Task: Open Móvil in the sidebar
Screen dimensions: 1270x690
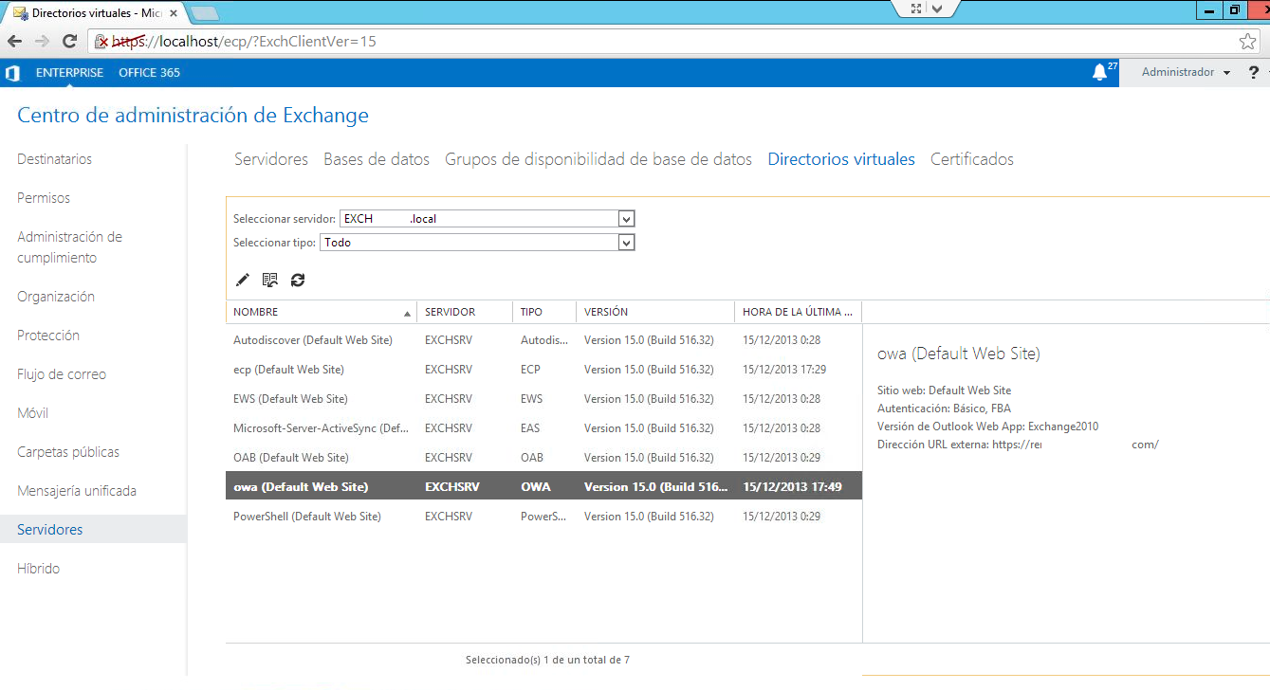Action: click(x=33, y=413)
